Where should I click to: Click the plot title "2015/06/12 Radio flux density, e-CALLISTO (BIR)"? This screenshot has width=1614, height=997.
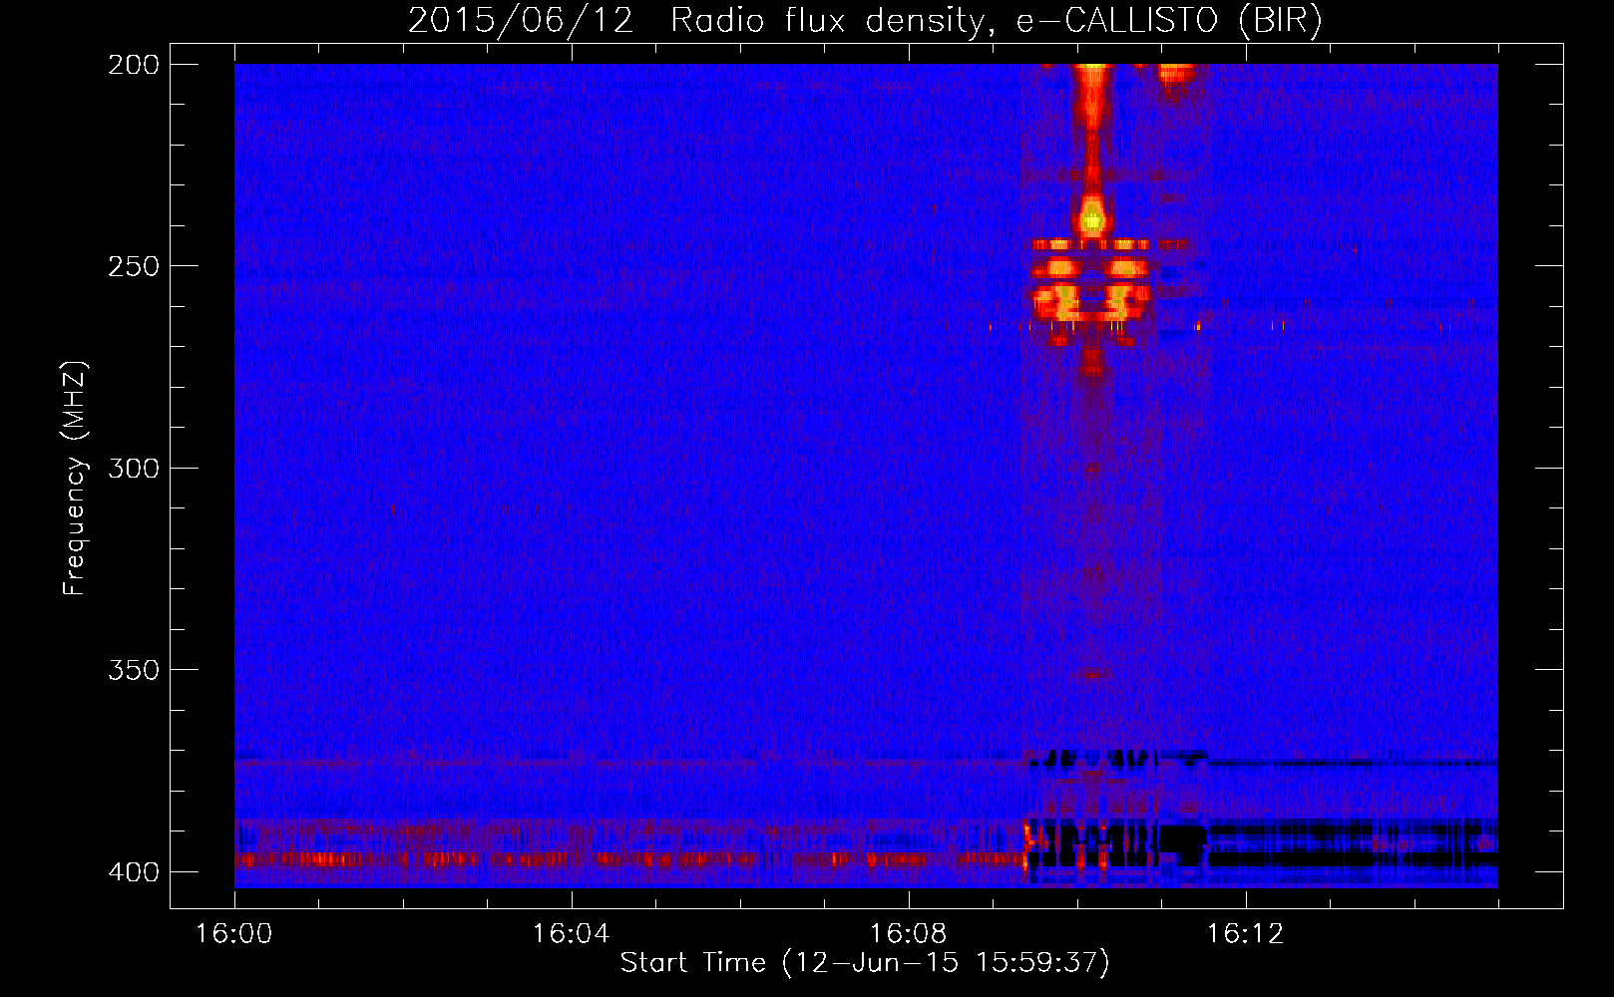click(865, 21)
